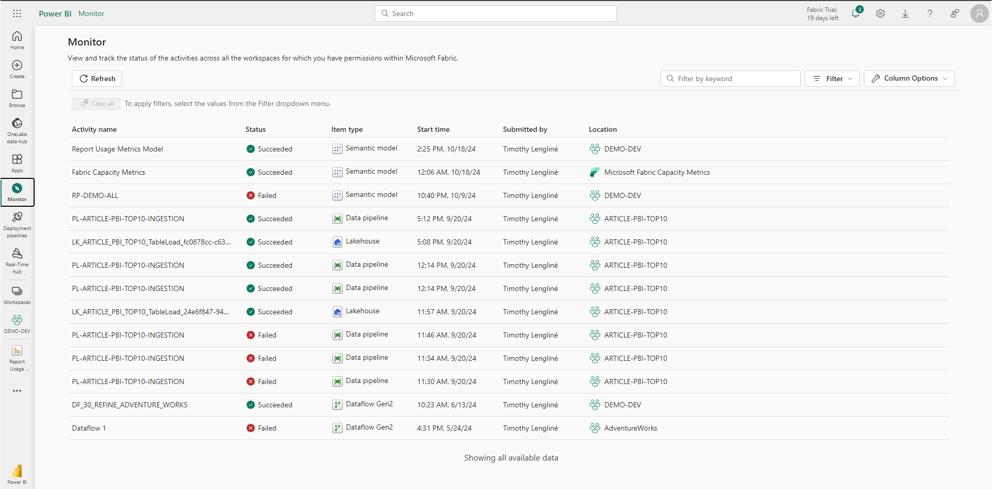Image resolution: width=992 pixels, height=489 pixels.
Task: Open Create in the left navigation
Action: (x=17, y=69)
